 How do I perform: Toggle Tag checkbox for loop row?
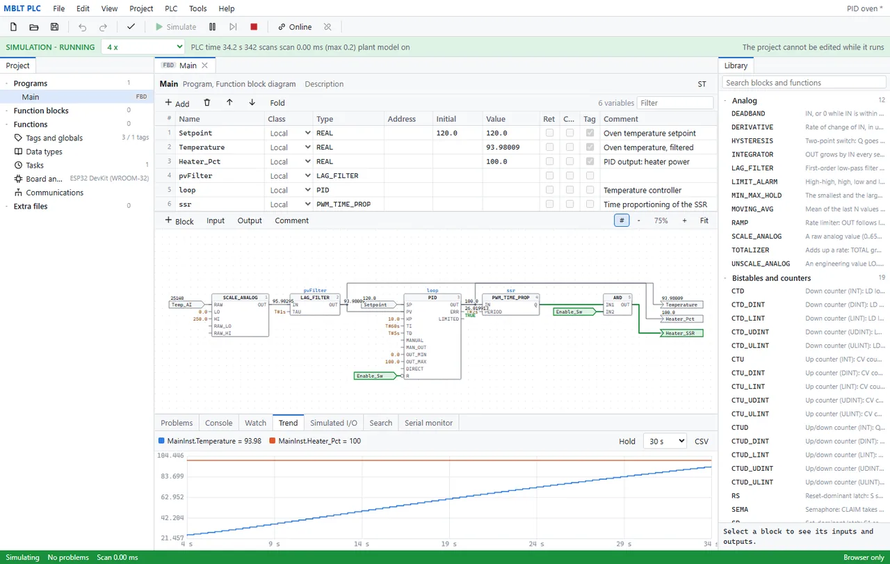[590, 190]
